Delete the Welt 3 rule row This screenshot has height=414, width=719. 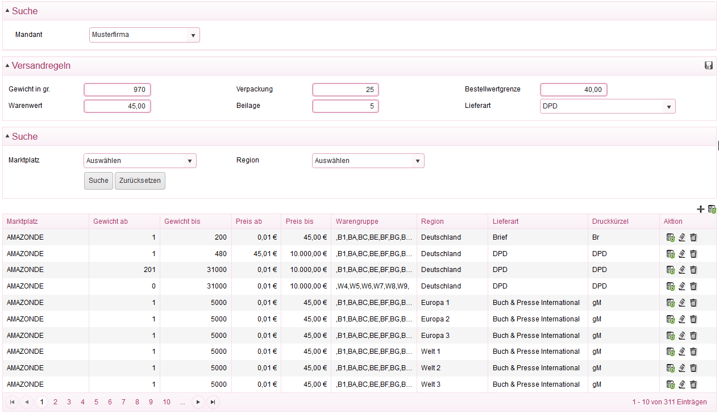(693, 384)
